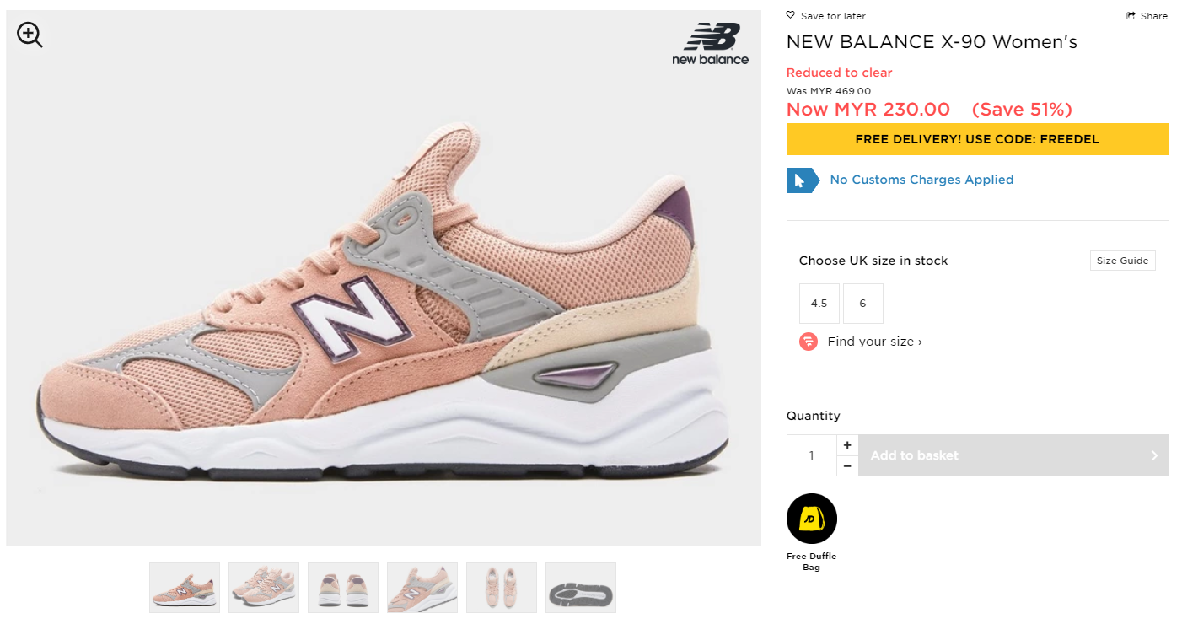Click the No Customs Charges Applied link
The width and height of the screenshot is (1182, 624).
921,180
